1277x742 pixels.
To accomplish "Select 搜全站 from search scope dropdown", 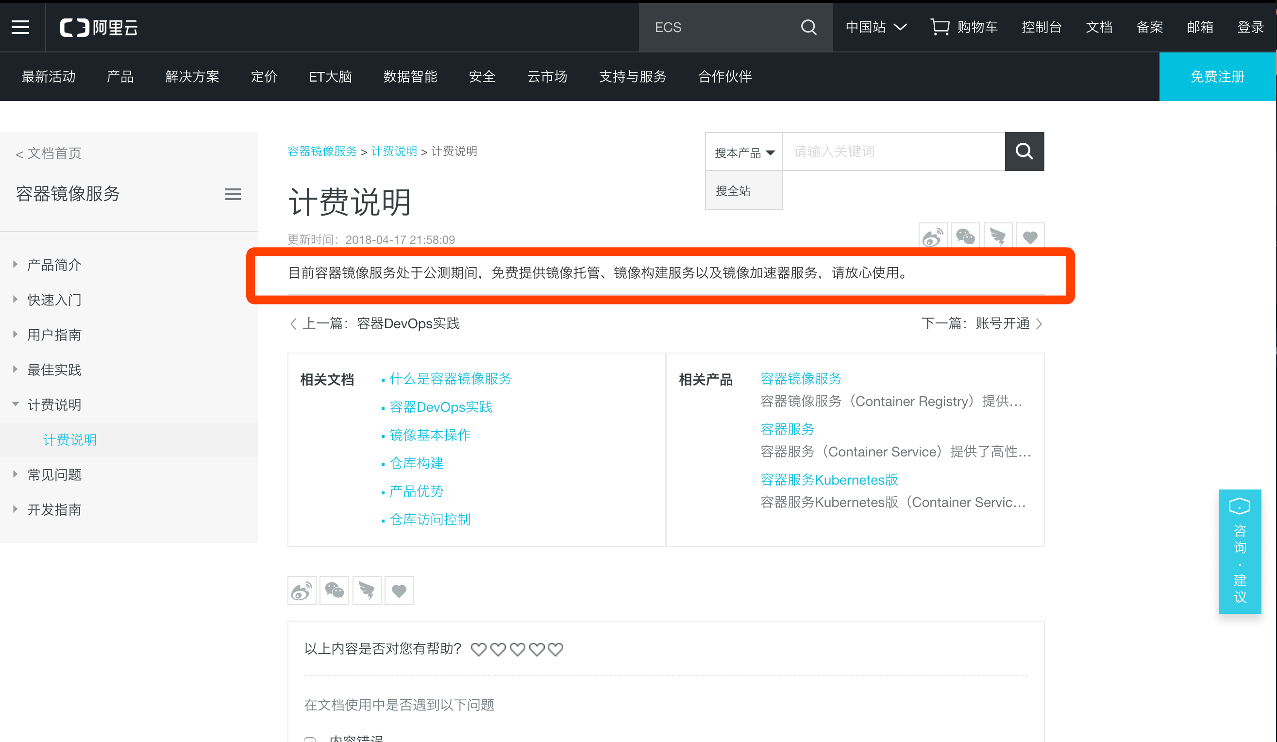I will (733, 190).
